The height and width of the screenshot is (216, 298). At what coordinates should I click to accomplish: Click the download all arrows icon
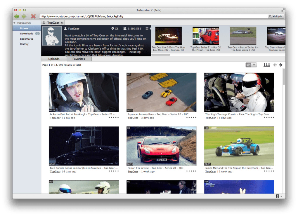267,65
